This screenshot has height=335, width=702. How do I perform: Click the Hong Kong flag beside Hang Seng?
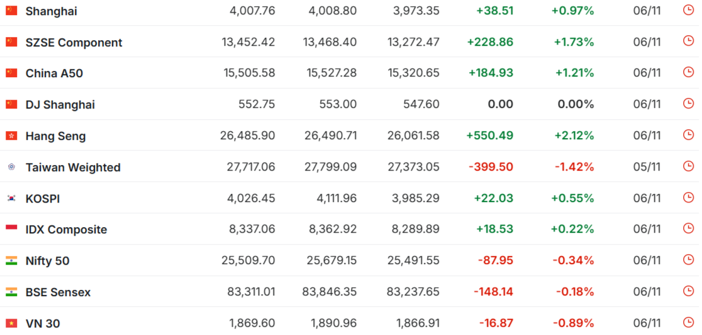click(x=11, y=136)
